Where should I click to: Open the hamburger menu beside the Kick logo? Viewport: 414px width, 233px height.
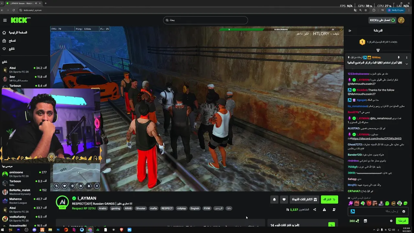(5, 20)
